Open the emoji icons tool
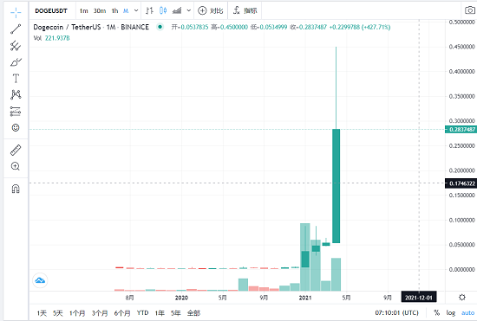This screenshot has width=477, height=321. (16, 127)
